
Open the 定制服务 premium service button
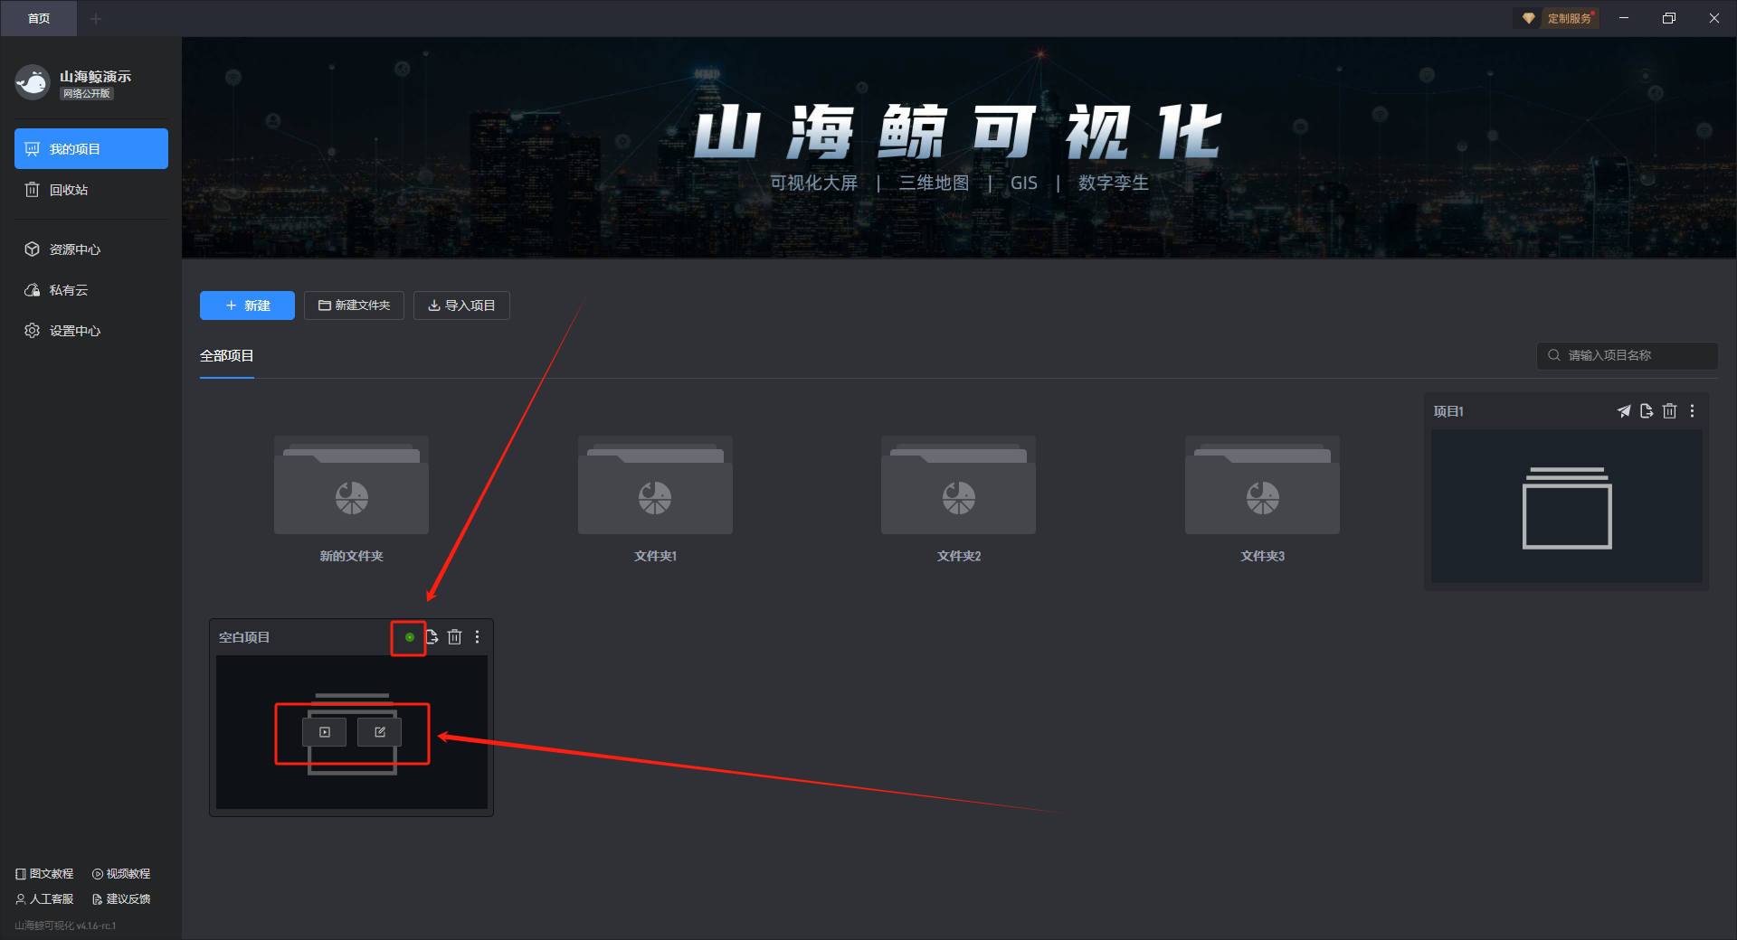[x=1558, y=18]
